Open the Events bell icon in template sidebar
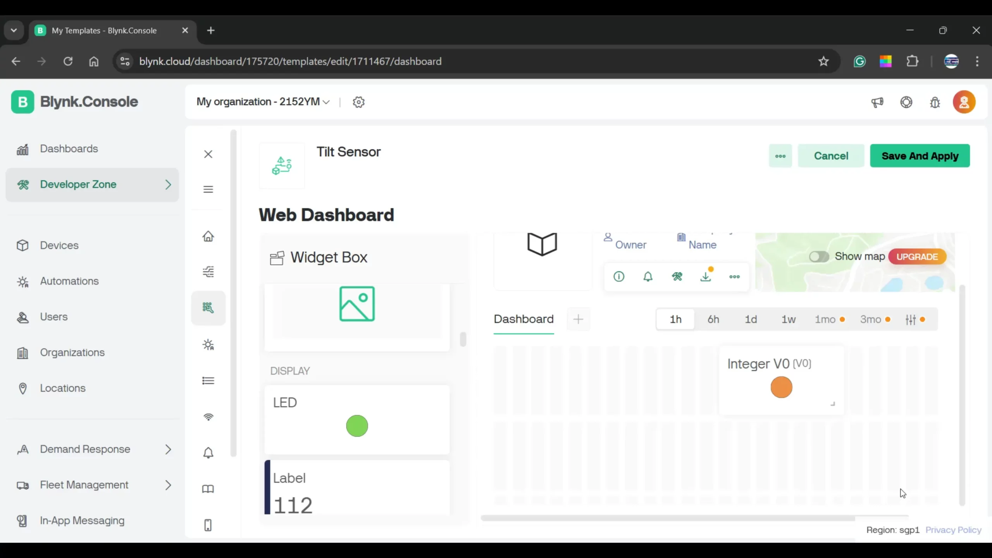The image size is (992, 558). click(x=208, y=453)
